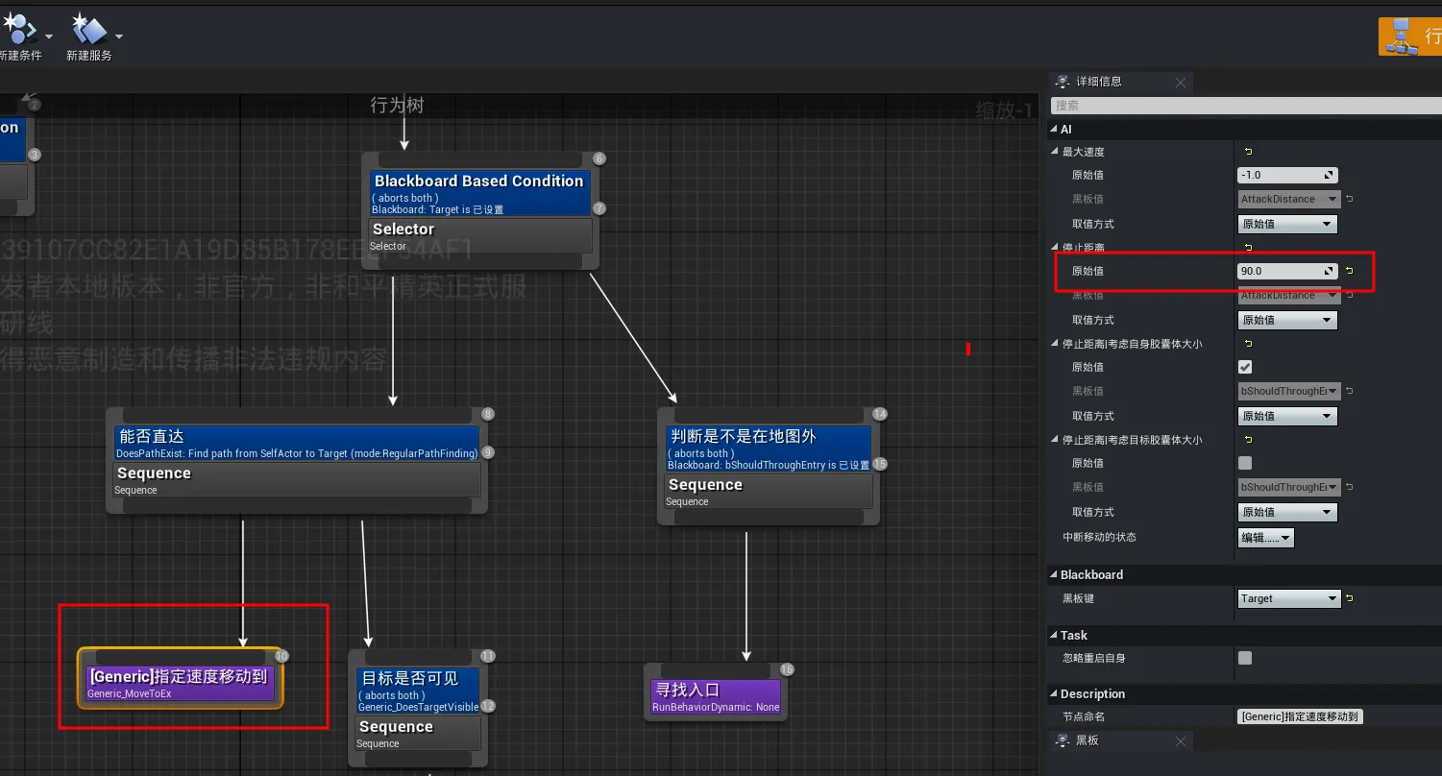The image size is (1442, 776).
Task: Reset 最大速度 with its yellow arrow
Action: (1248, 152)
